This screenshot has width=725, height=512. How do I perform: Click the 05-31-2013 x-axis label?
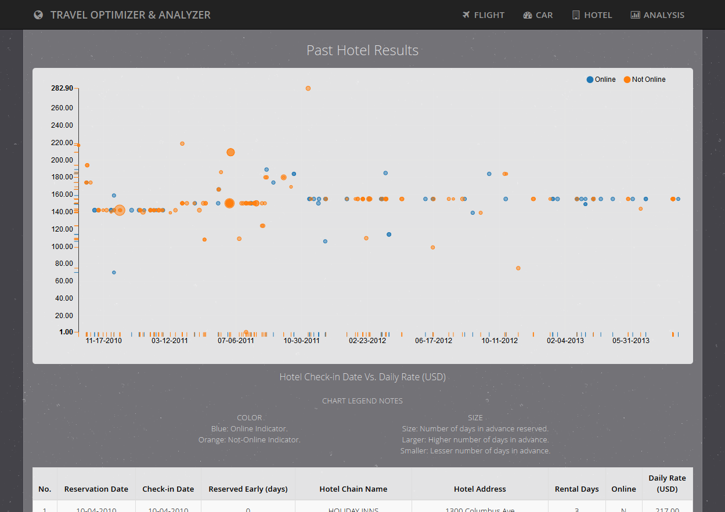[x=631, y=341]
